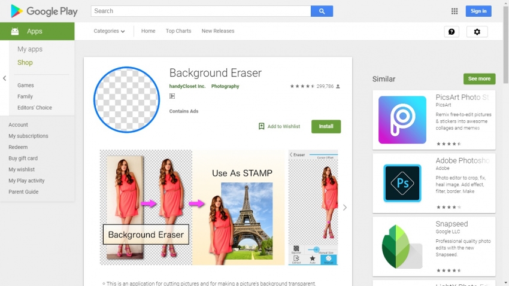Click the PicsArt app icon
509x286 pixels.
coord(402,120)
